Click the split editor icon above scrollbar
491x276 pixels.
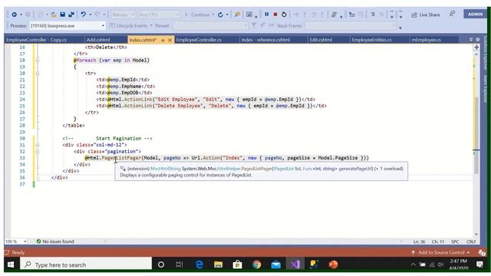476,48
